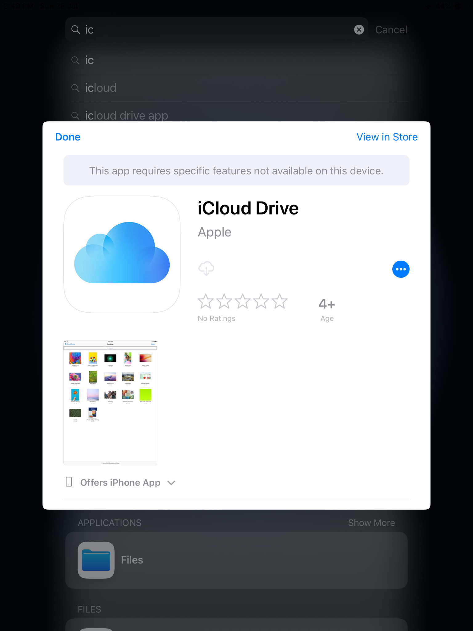Screen dimensions: 473x631
Task: Select the "ic" search suggestion
Action: pyautogui.click(x=239, y=60)
